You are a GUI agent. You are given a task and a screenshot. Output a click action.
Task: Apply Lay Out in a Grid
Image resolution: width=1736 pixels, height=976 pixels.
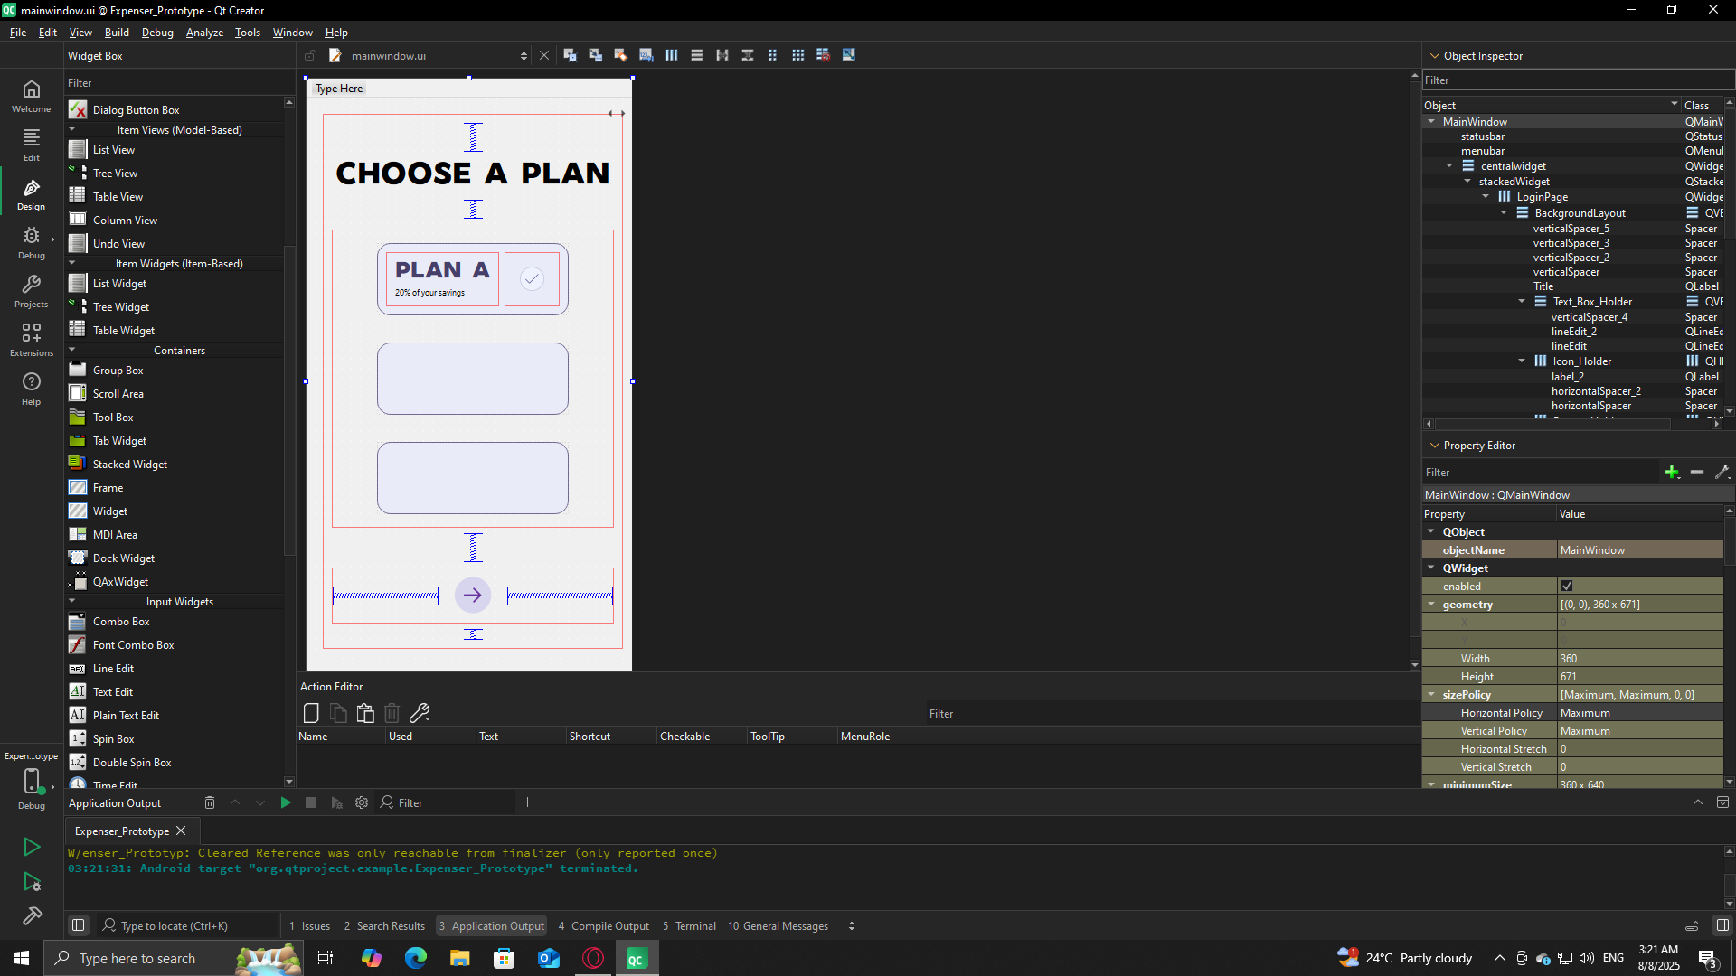tap(797, 55)
